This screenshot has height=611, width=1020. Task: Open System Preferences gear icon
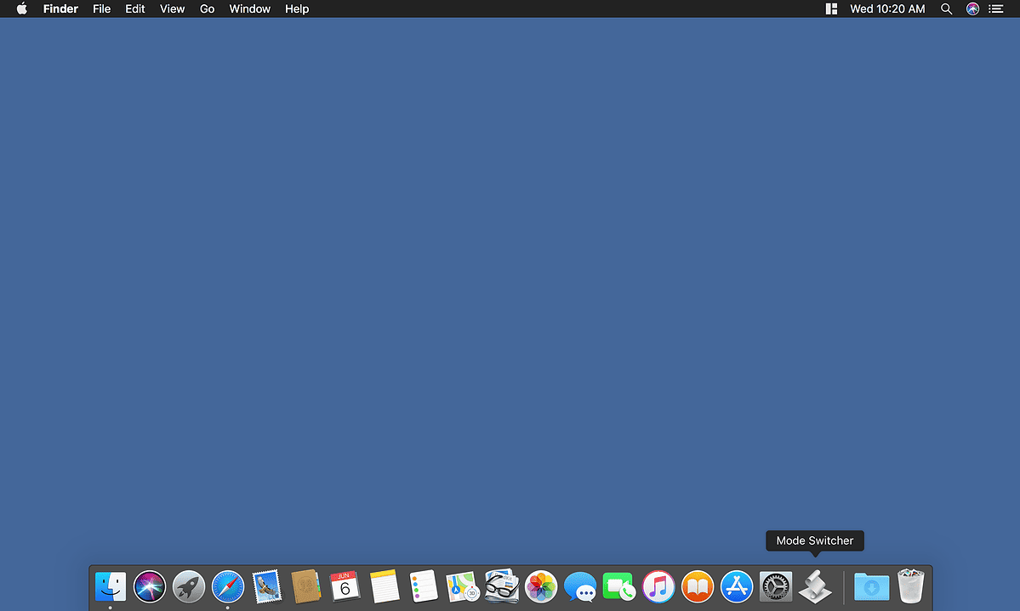[775, 586]
